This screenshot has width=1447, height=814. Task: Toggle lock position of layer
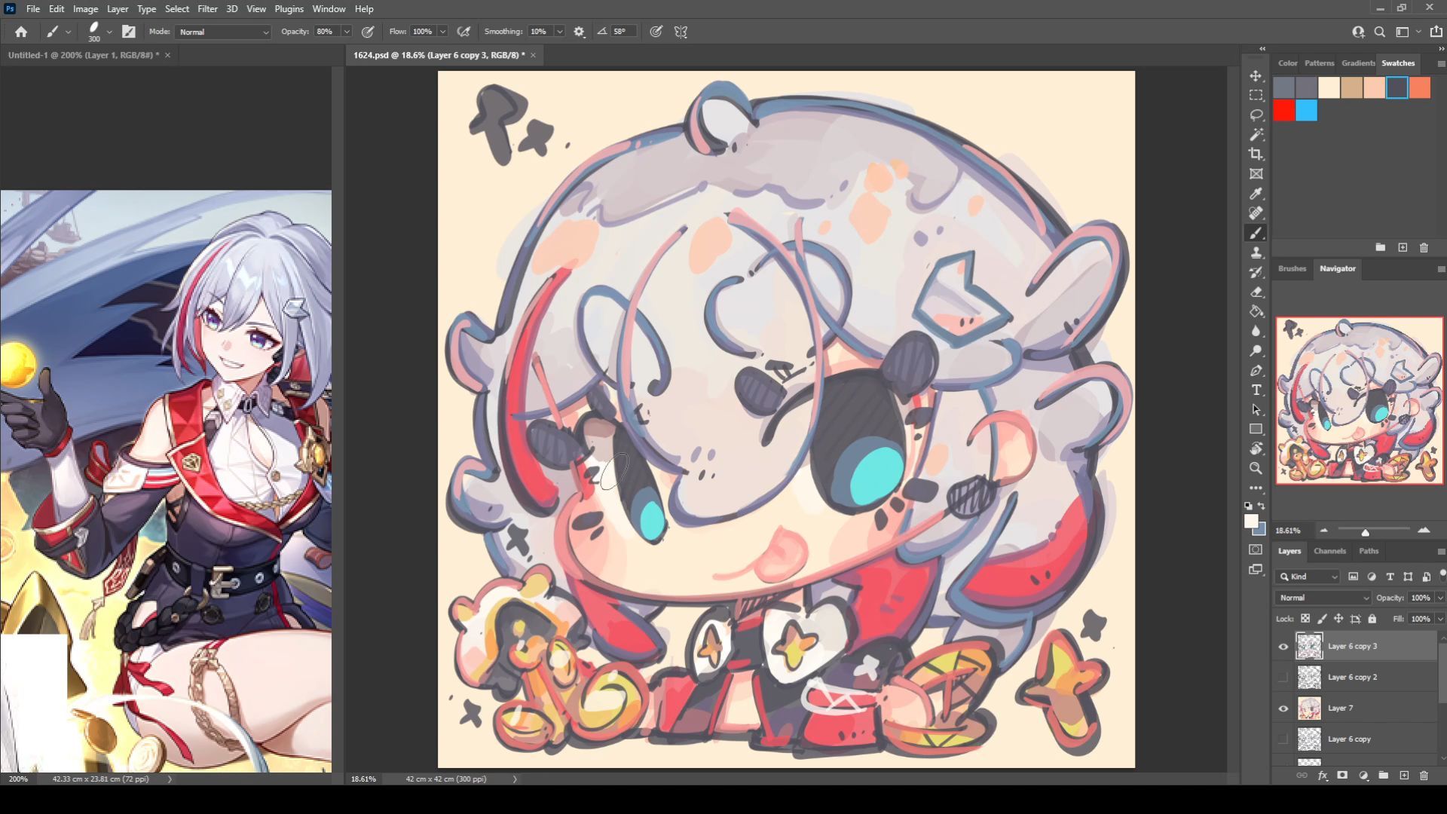point(1338,619)
